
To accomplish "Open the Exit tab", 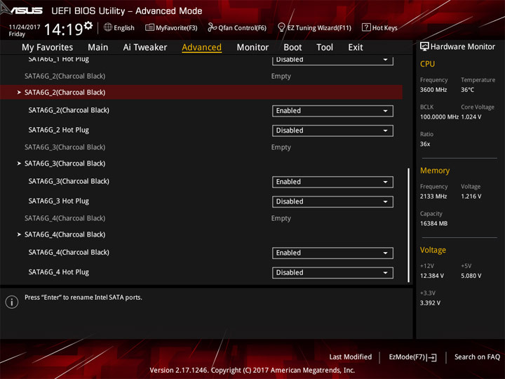I will (x=356, y=48).
